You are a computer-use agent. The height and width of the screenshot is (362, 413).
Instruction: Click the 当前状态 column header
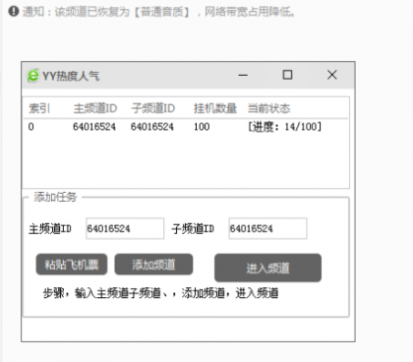coord(268,108)
